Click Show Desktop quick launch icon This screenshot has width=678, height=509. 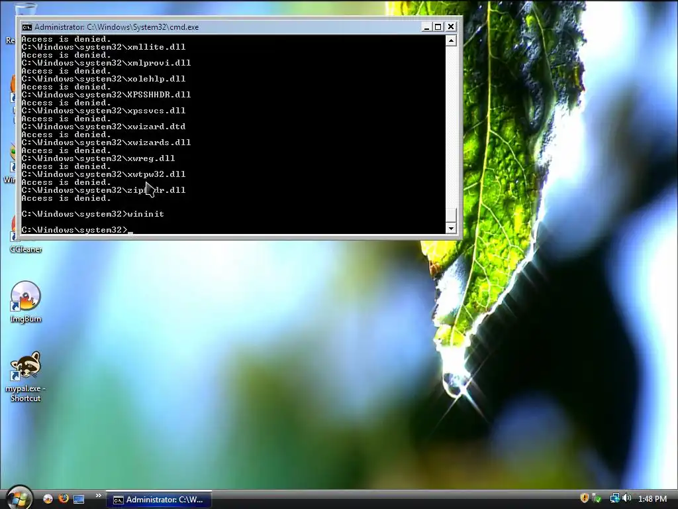(79, 499)
